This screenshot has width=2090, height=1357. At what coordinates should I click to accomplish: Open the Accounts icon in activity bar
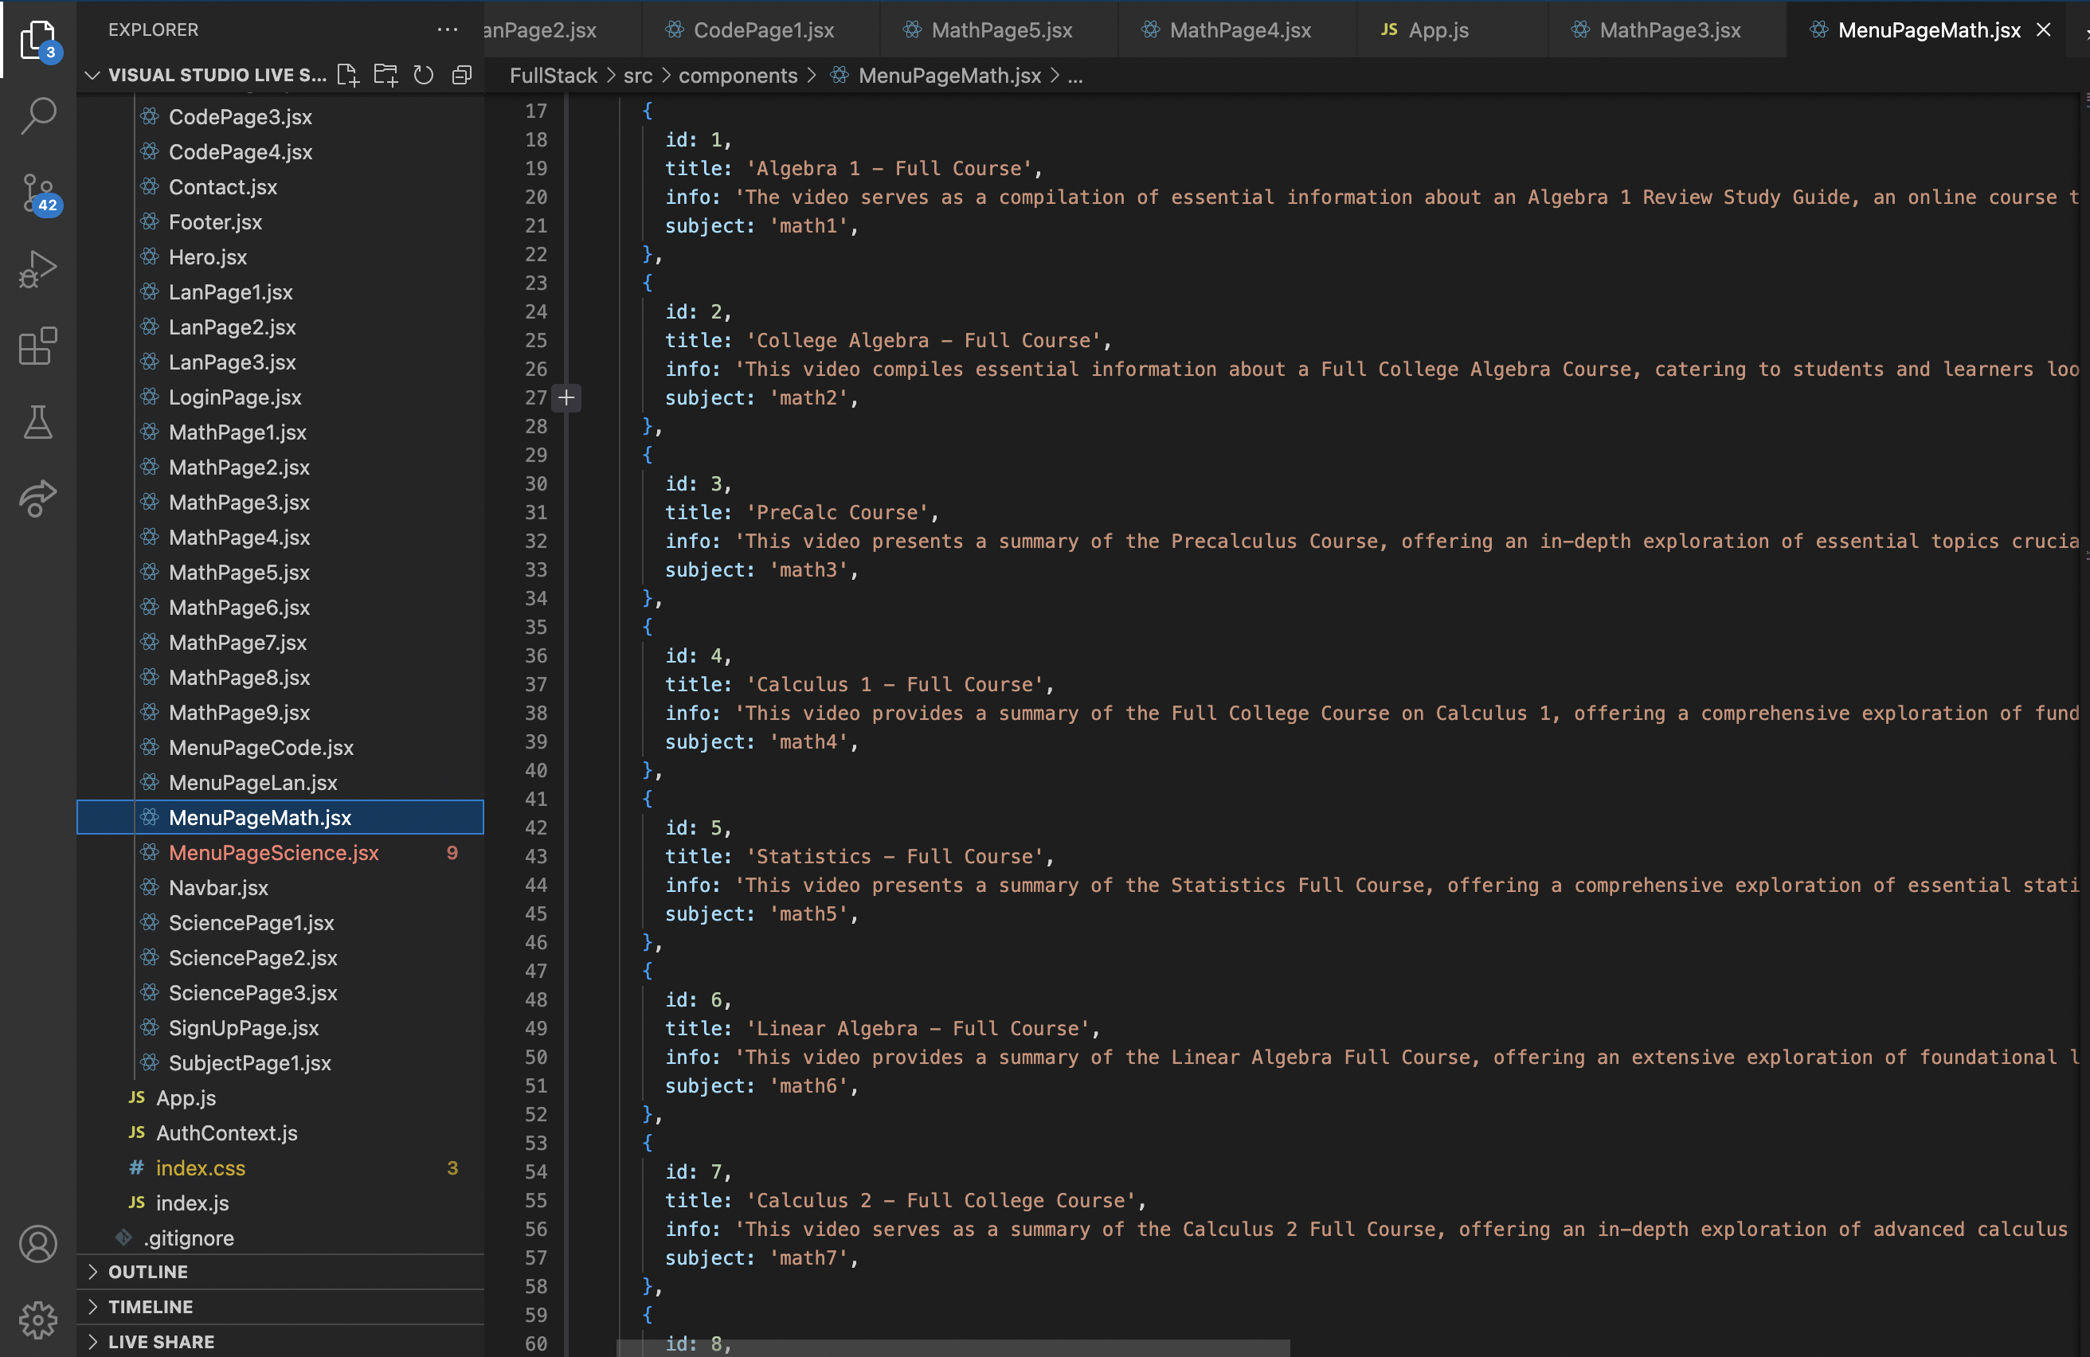(37, 1243)
